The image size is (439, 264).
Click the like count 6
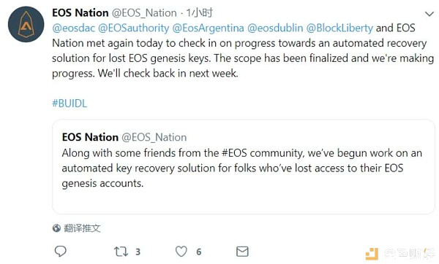pos(199,252)
